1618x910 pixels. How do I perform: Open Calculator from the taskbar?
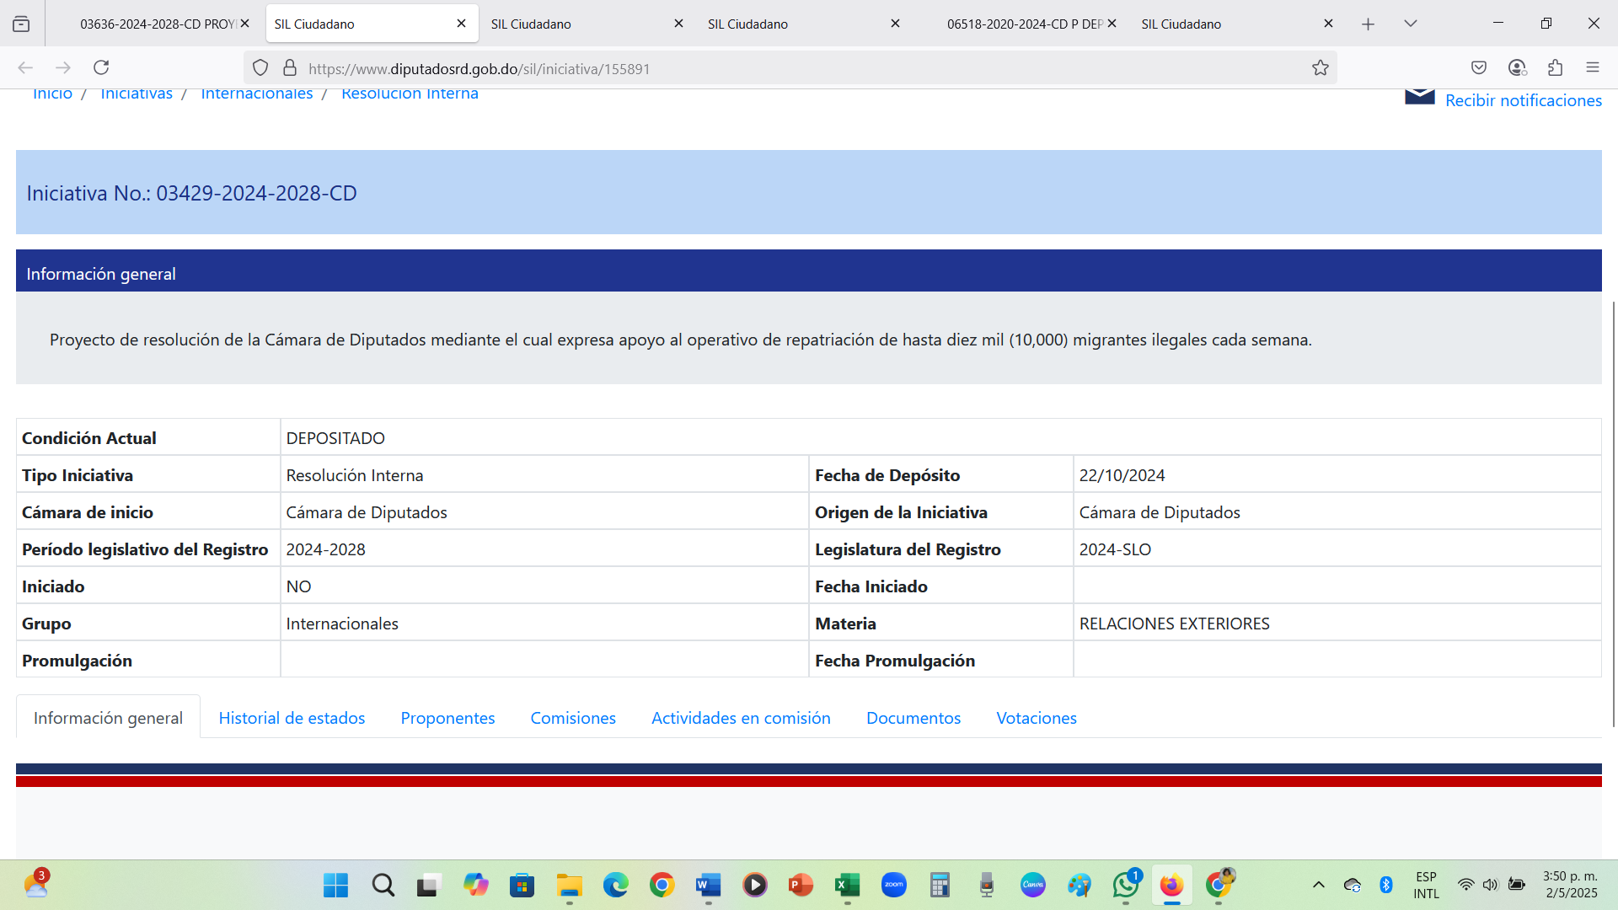click(x=940, y=885)
